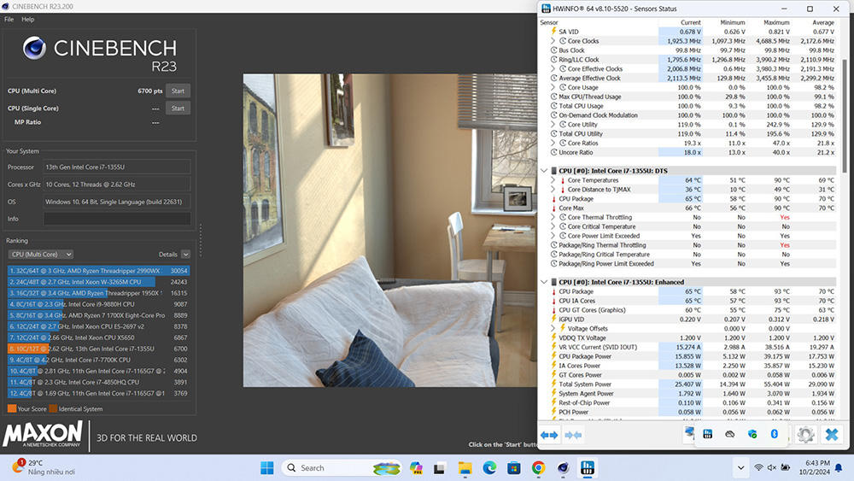The height and width of the screenshot is (481, 854).
Task: Expand the Core Ratios row
Action: (553, 143)
